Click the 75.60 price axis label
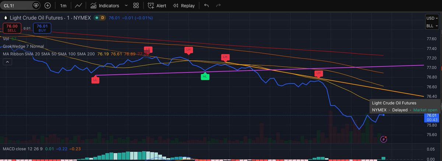Screen dimensions: 442x161 click(432, 135)
